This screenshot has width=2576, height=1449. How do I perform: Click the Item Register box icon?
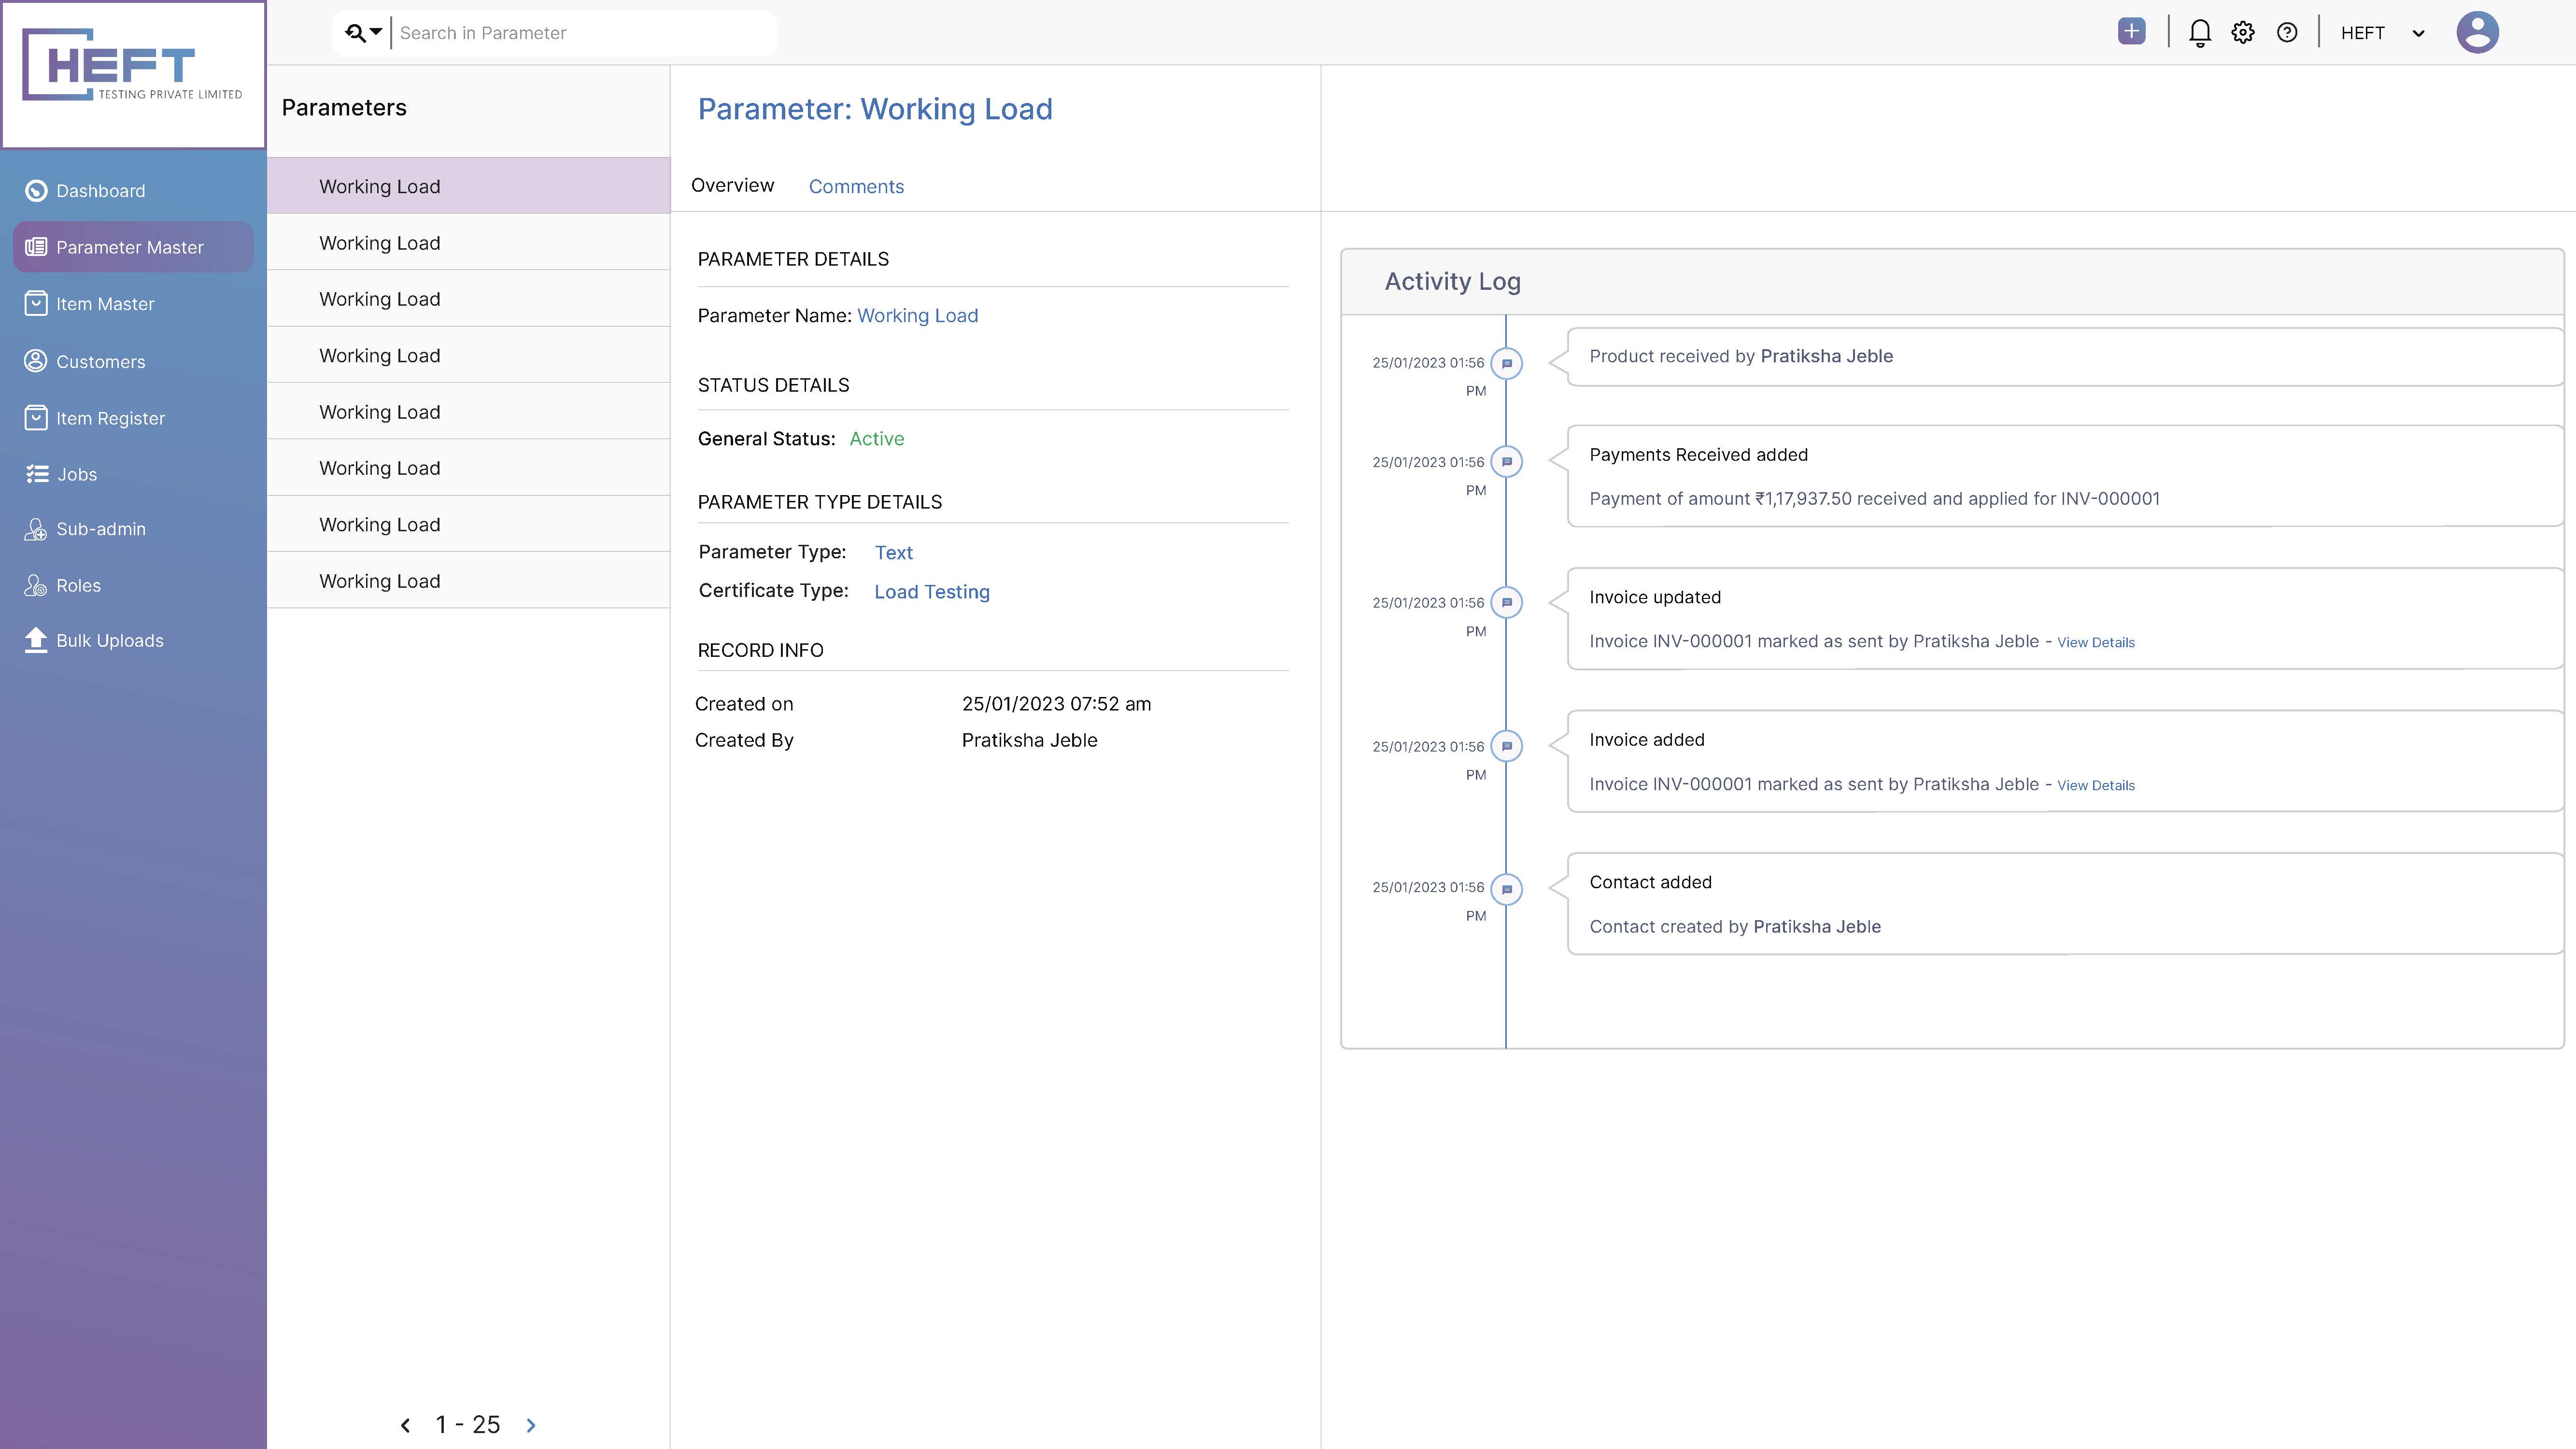coord(36,418)
